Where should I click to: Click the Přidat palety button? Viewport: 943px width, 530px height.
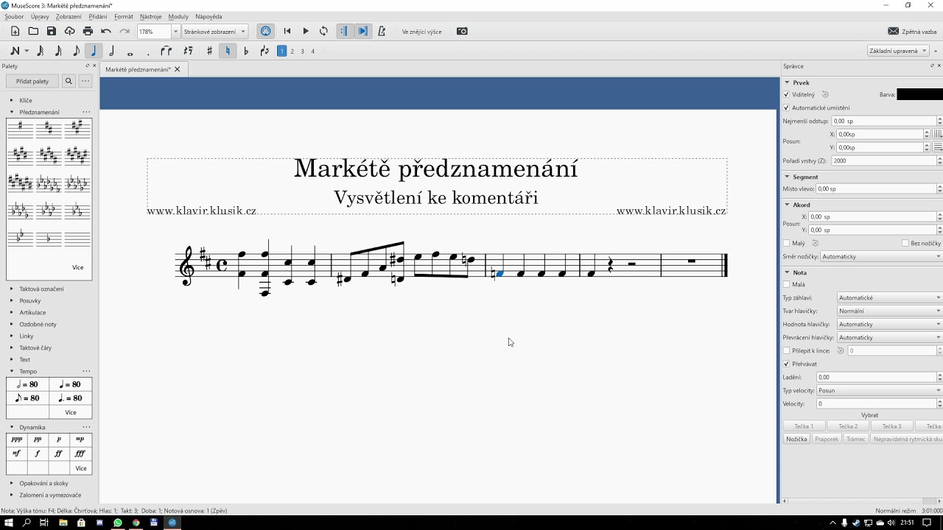pos(32,81)
